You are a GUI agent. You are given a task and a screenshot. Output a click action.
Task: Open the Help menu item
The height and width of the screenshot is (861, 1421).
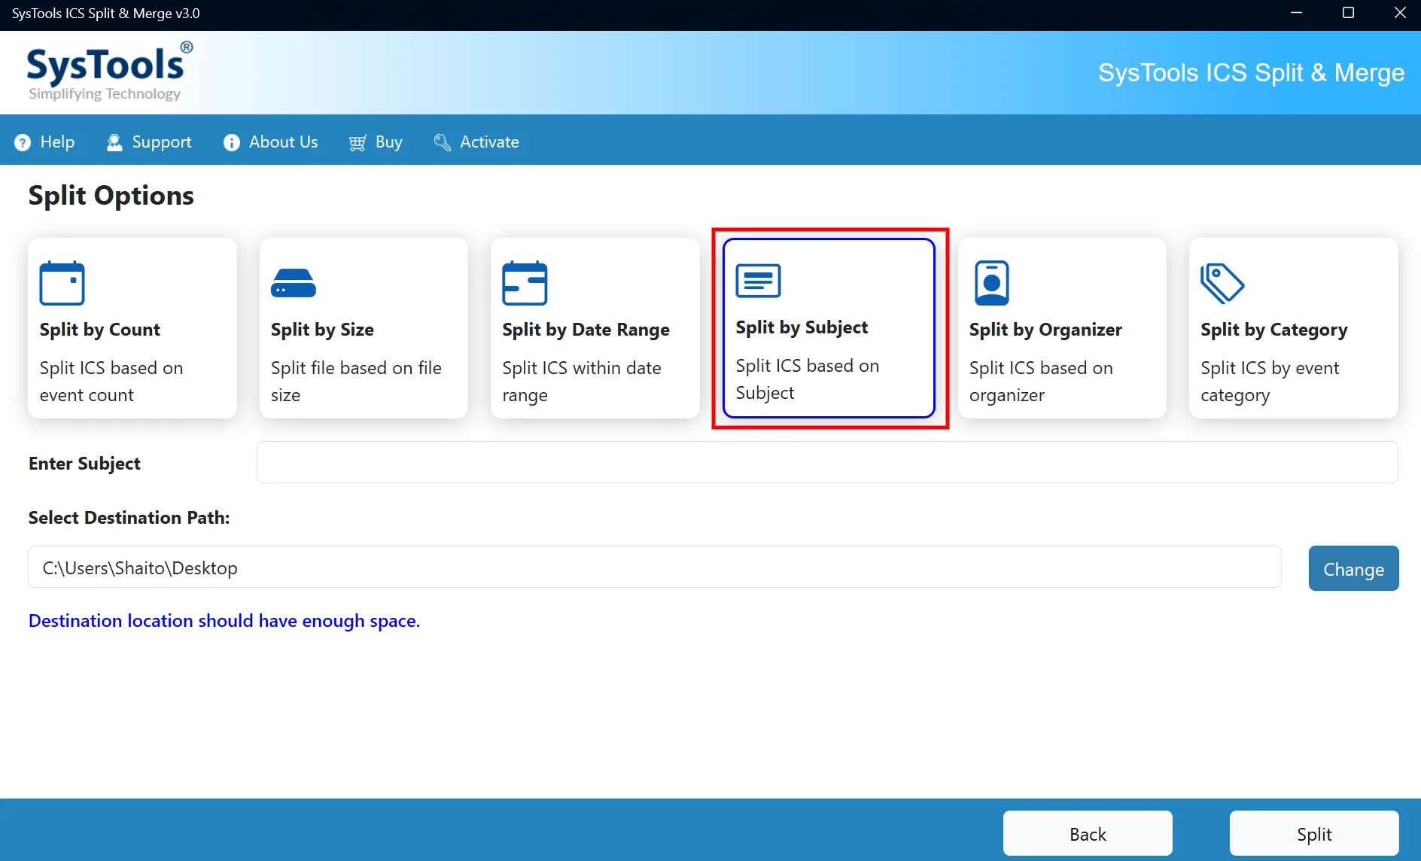tap(44, 142)
